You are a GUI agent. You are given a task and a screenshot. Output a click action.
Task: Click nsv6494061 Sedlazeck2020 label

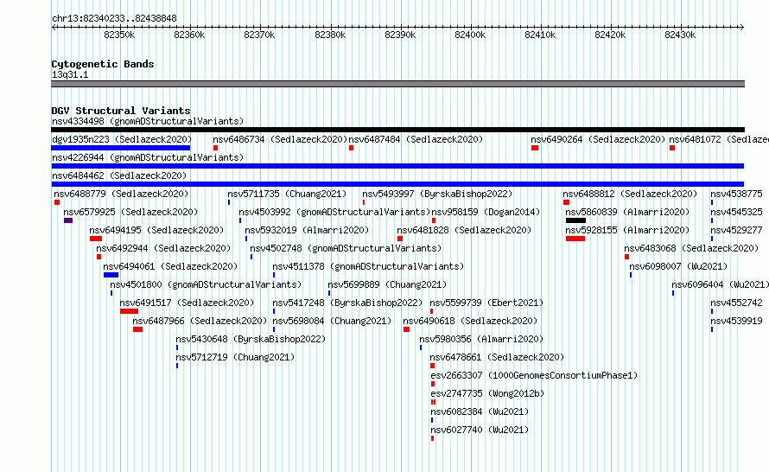coord(170,266)
